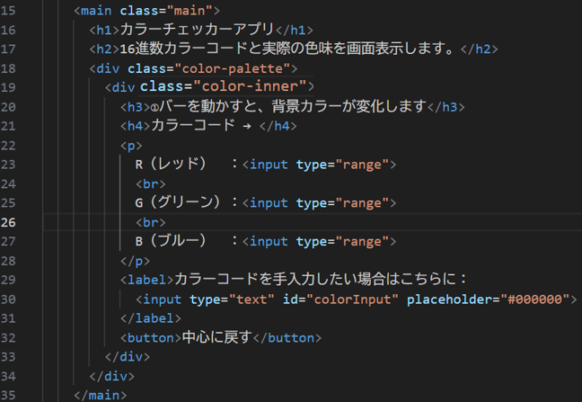This screenshot has width=582, height=402.
Task: Click the R（レッド） label text
Action: [x=171, y=164]
